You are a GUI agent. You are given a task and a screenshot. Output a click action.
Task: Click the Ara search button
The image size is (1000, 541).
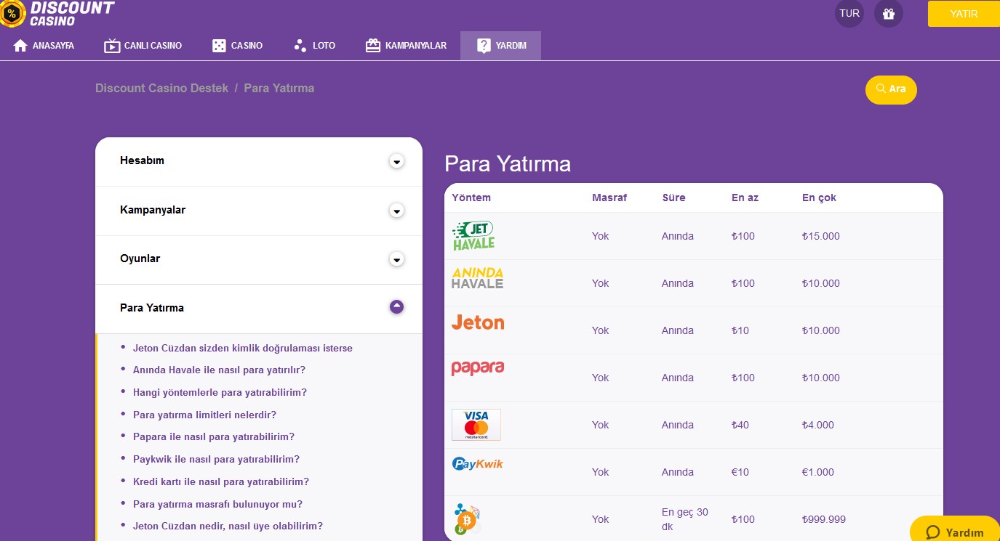[x=891, y=89]
